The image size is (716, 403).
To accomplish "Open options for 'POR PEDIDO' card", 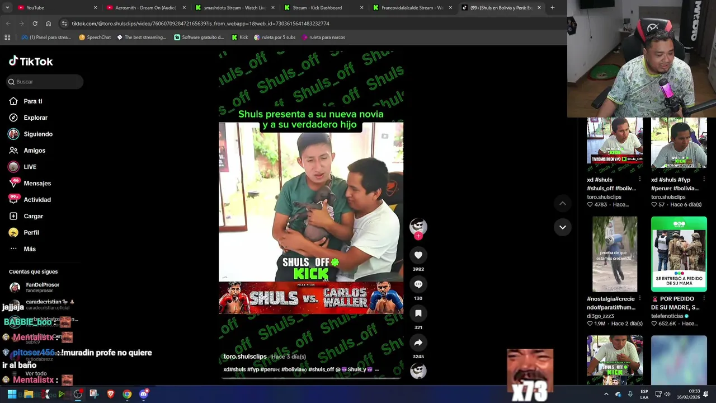I will click(704, 299).
